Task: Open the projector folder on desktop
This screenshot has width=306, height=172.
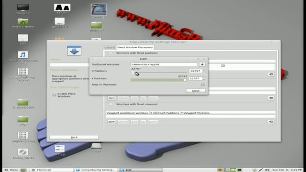Action: tap(97, 25)
